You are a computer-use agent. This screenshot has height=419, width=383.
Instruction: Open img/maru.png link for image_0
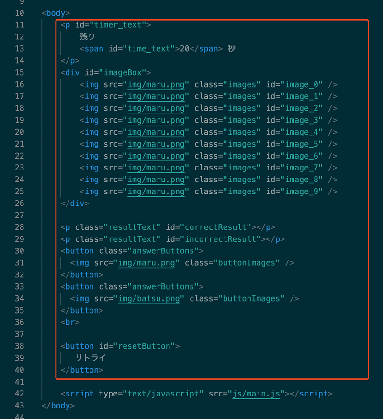pos(156,84)
